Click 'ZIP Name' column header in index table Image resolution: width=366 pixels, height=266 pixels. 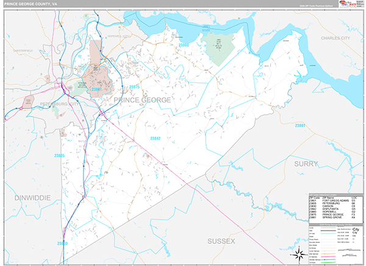pyautogui.click(x=328, y=198)
